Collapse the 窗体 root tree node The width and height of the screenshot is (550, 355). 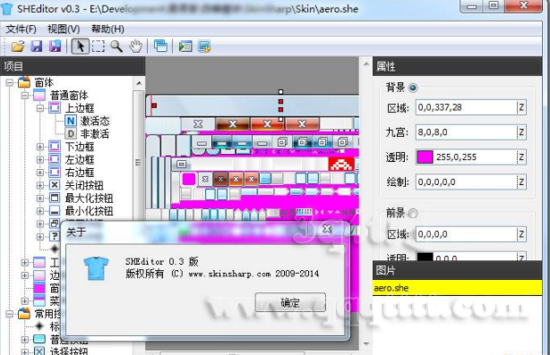tap(10, 82)
